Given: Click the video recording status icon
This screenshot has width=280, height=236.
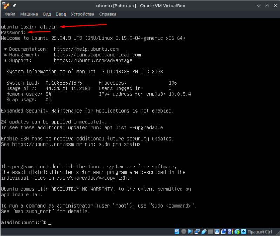Looking at the screenshot, I should pos(224,231).
